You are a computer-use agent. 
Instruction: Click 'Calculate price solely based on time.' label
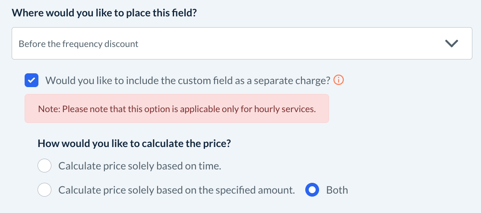[139, 166]
